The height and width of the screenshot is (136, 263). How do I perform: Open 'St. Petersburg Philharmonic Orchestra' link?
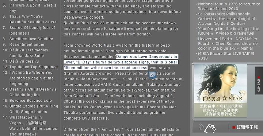[226, 19]
